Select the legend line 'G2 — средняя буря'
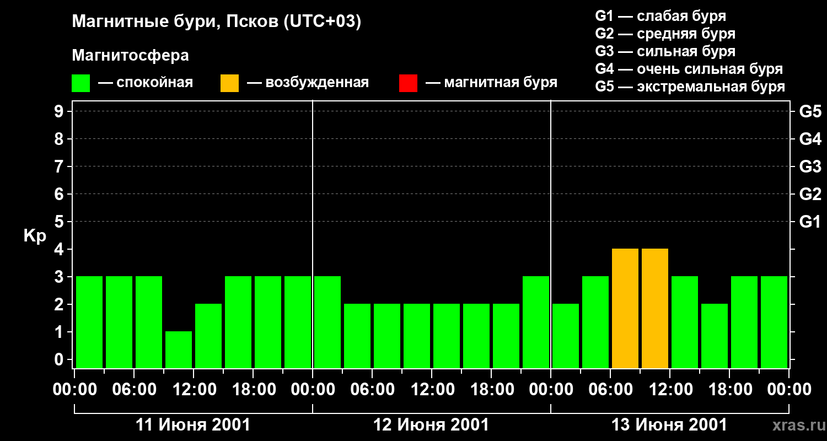Screen dimensions: 827x441 pos(665,34)
